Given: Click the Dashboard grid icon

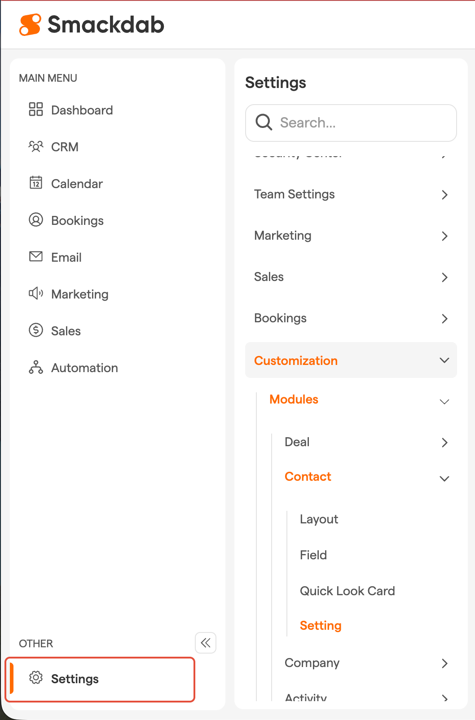Looking at the screenshot, I should [x=36, y=110].
